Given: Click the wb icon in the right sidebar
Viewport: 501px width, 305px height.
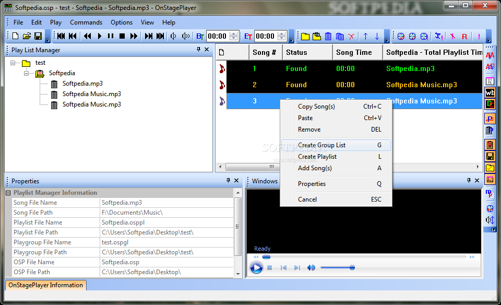Looking at the screenshot, I should coord(490,93).
